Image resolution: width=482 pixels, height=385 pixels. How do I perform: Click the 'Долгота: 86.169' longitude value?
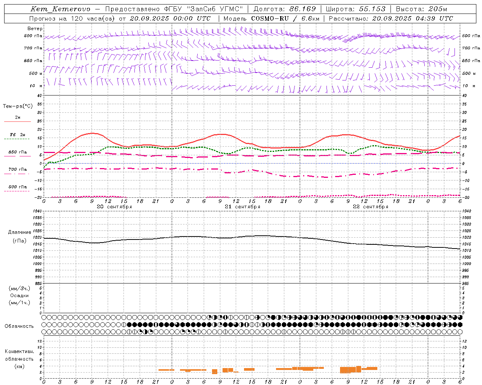(285, 9)
